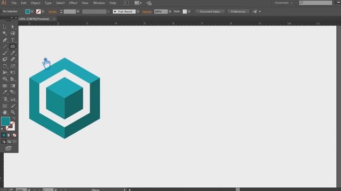Open the Go to Bridge icon

pyautogui.click(x=126, y=3)
